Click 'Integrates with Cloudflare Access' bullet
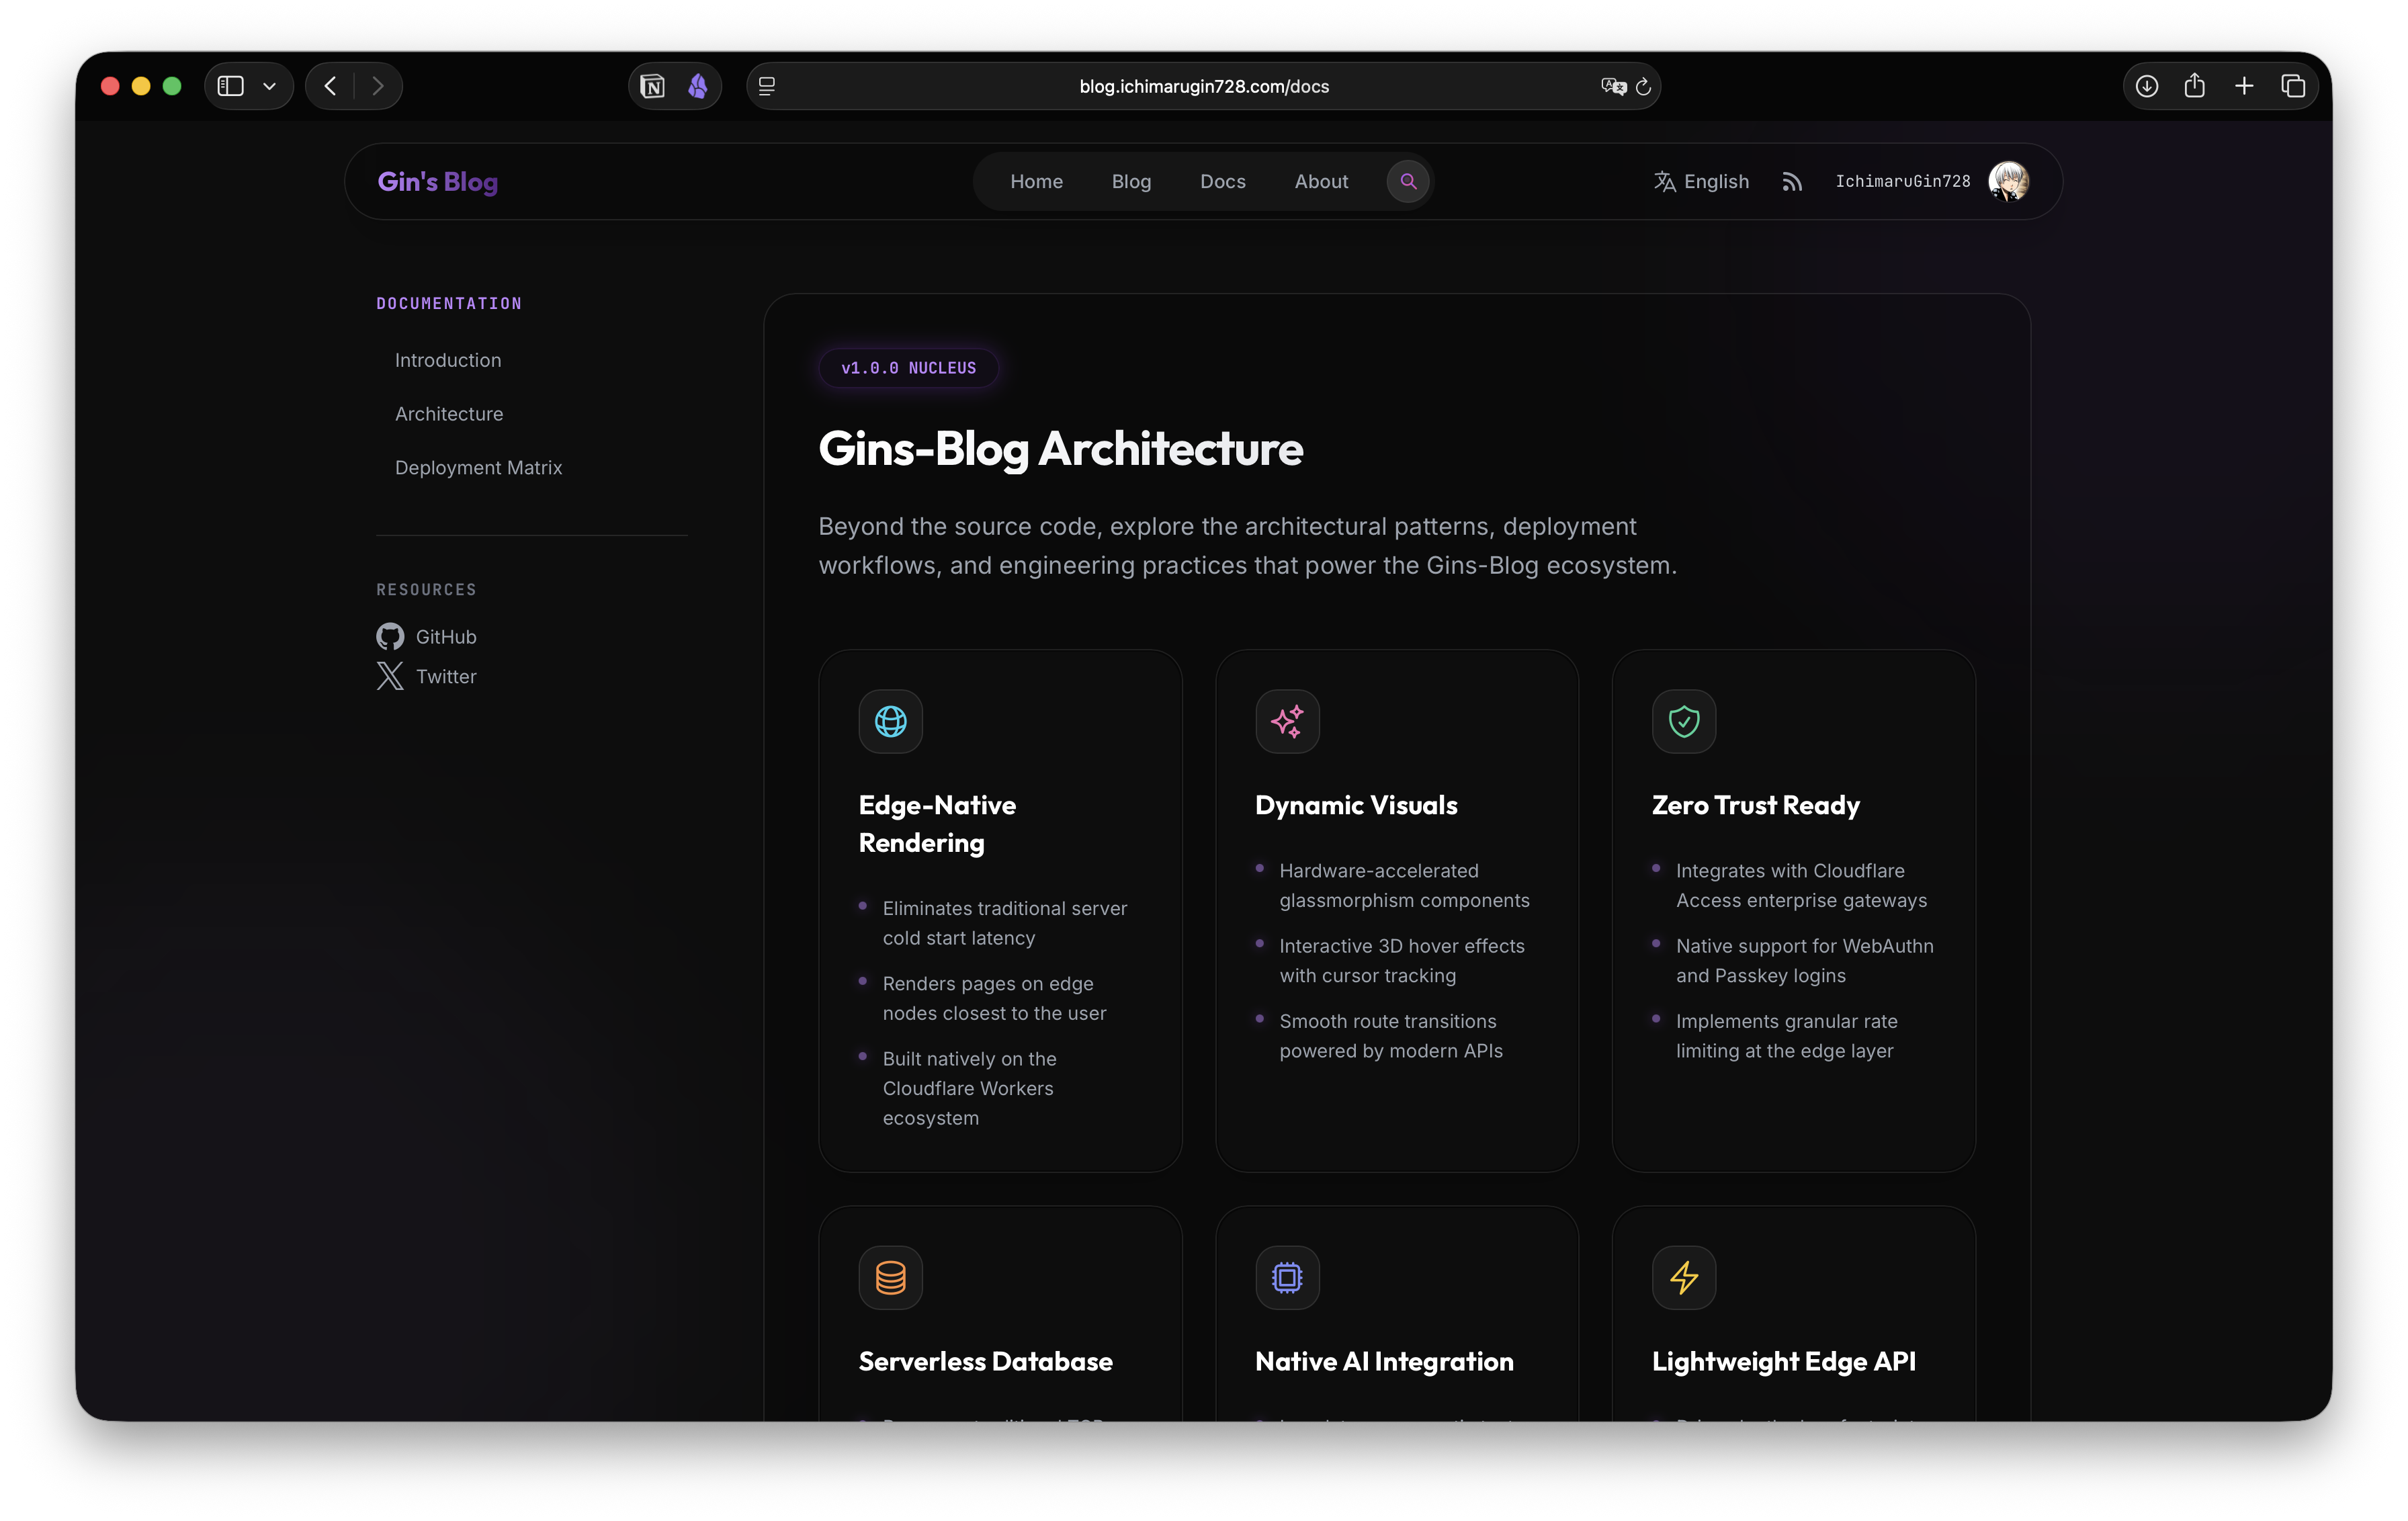The image size is (2408, 1521). (1801, 885)
